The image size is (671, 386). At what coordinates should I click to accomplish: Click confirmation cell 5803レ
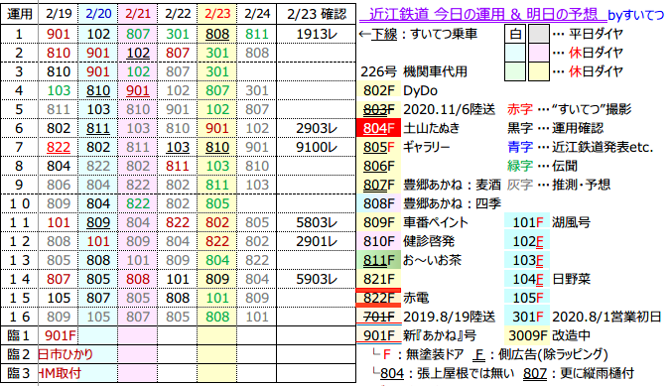click(x=317, y=222)
